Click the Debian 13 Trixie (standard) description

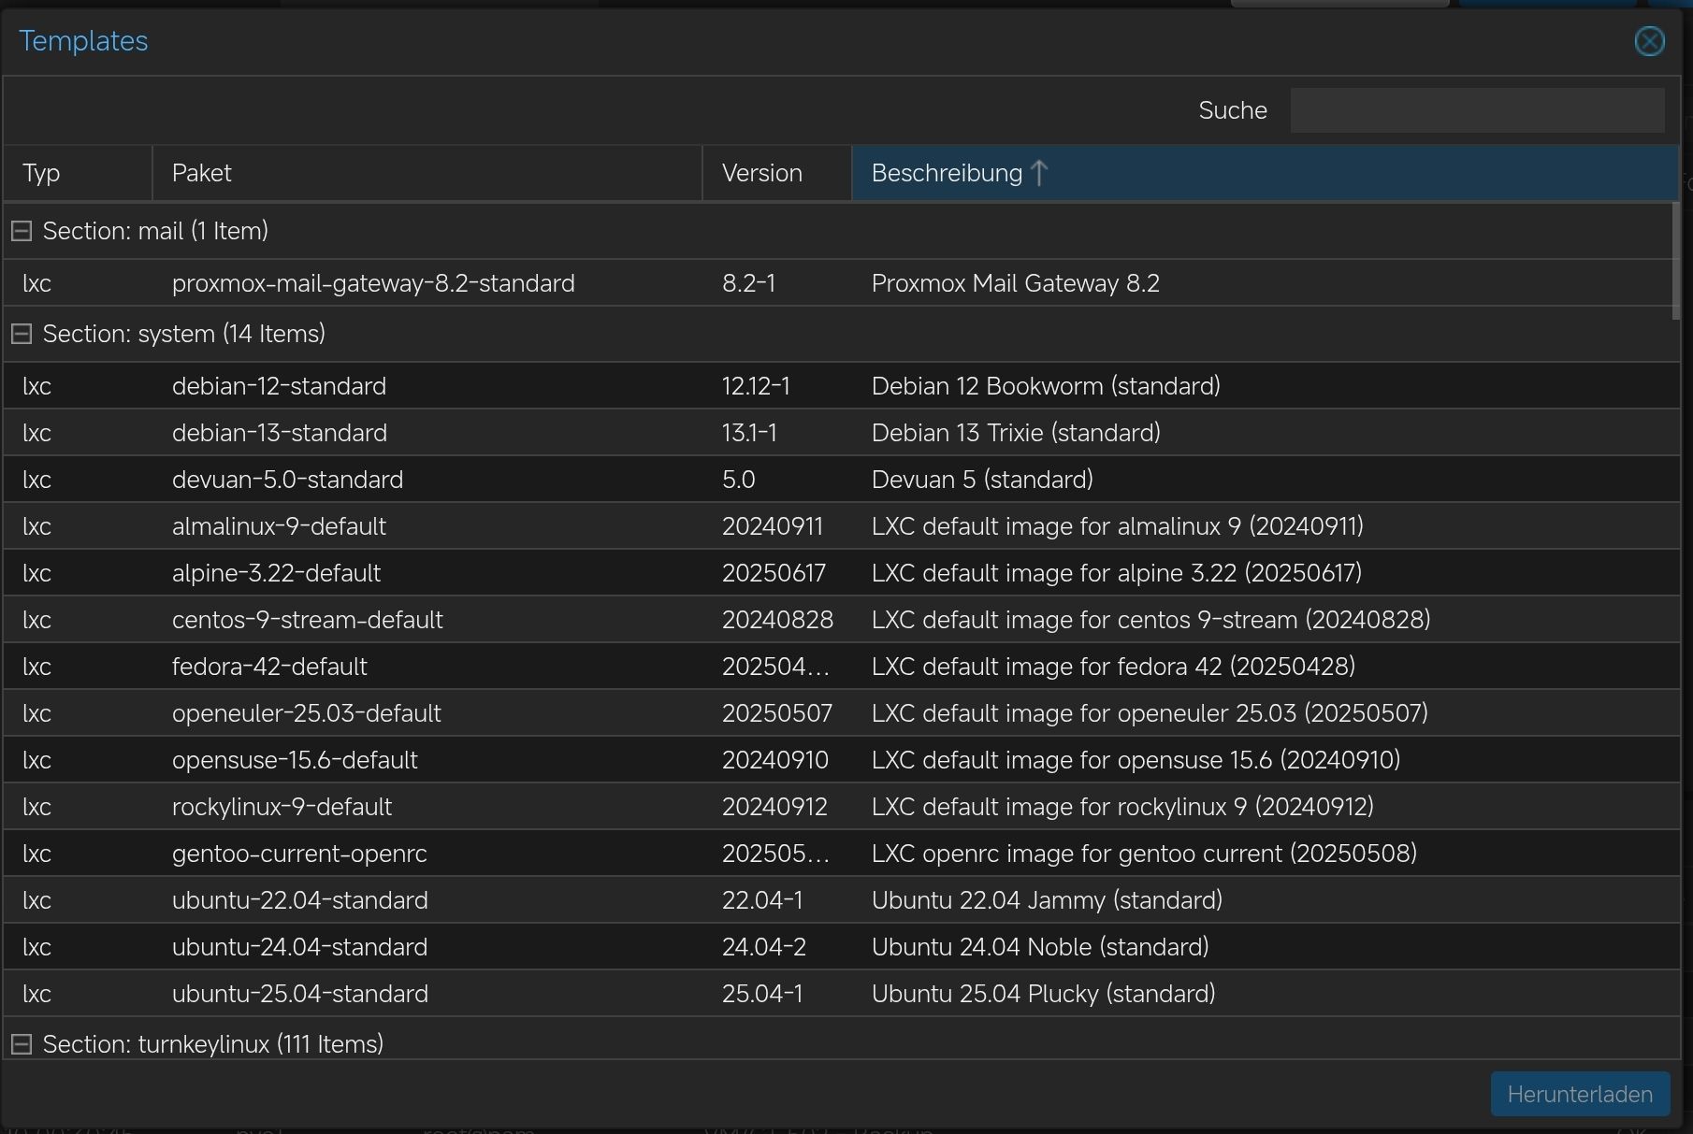pos(1016,433)
